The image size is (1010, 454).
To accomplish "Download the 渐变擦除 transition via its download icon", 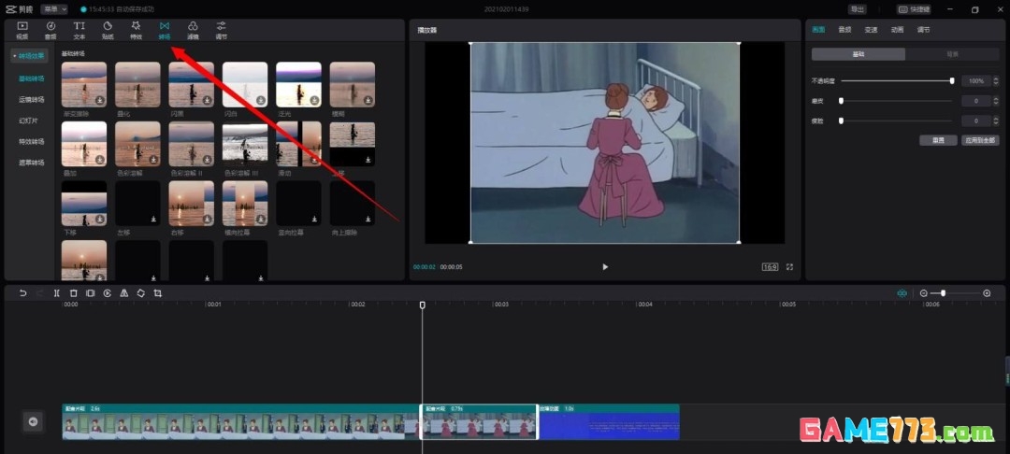I will 100,100.
